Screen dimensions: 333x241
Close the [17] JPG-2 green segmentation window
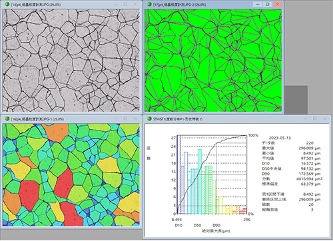pos(277,4)
